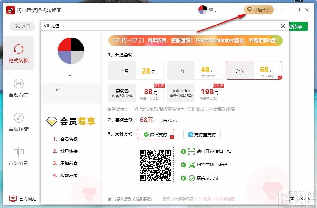The image size is (317, 208).
Task: Select 3、不加前奏 benefit item
Action: point(65,163)
